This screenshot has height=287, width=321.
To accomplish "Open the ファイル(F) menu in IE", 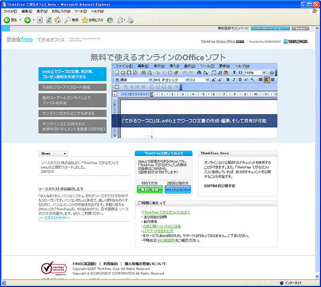I will 10,11.
